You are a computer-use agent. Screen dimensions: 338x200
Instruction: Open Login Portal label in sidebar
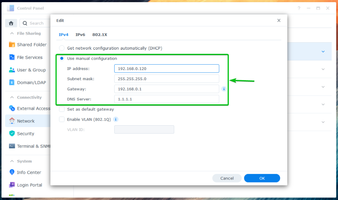30,185
